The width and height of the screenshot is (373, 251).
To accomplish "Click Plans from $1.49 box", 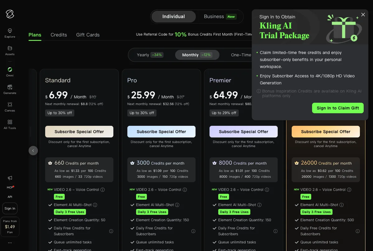I will [x=10, y=227].
